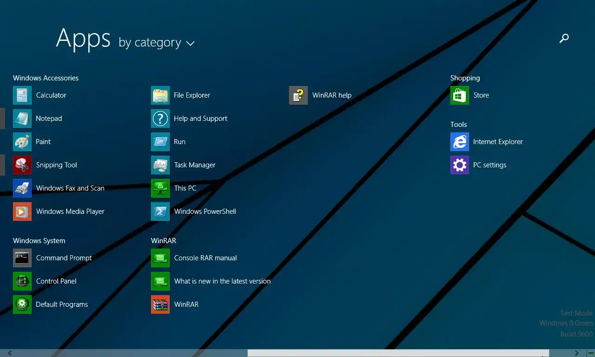Click the 'Apps' heading

tap(83, 38)
